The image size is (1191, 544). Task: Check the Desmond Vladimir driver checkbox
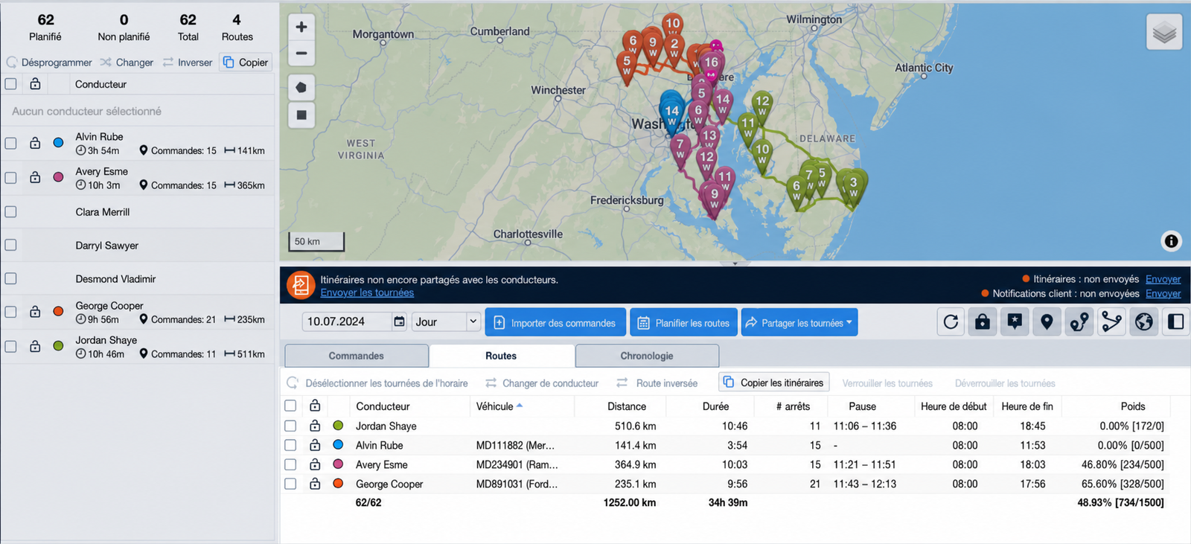10,278
